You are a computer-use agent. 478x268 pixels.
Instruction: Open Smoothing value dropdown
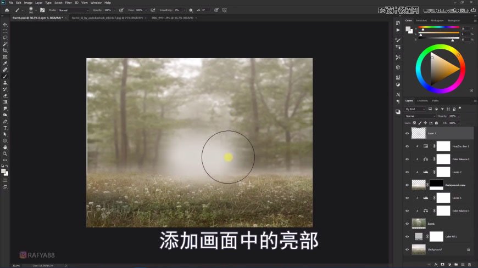tap(184, 10)
